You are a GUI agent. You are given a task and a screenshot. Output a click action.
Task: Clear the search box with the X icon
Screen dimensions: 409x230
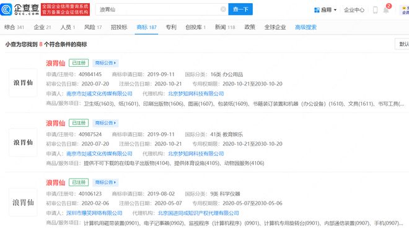(x=223, y=9)
